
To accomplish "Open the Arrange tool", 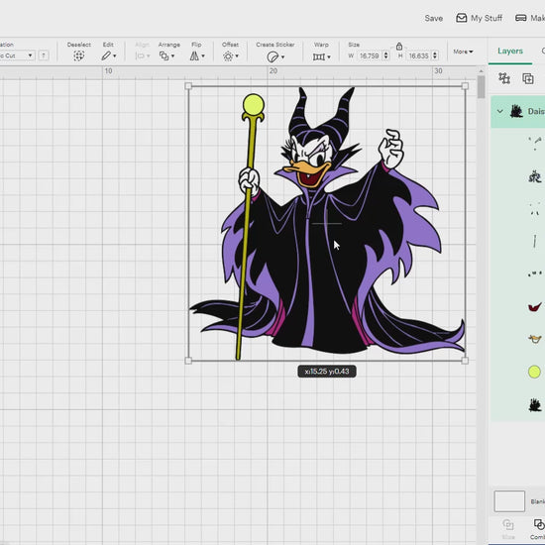I will pos(163,55).
